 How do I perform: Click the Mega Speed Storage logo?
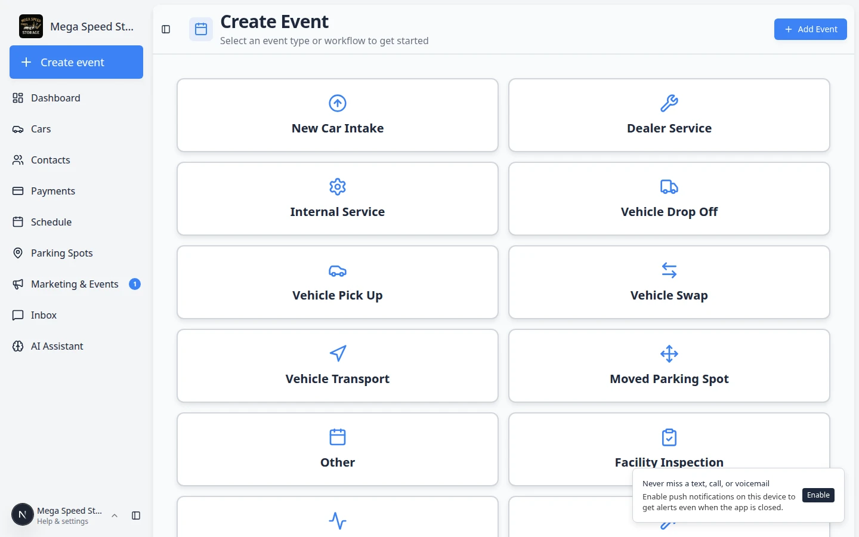point(31,26)
